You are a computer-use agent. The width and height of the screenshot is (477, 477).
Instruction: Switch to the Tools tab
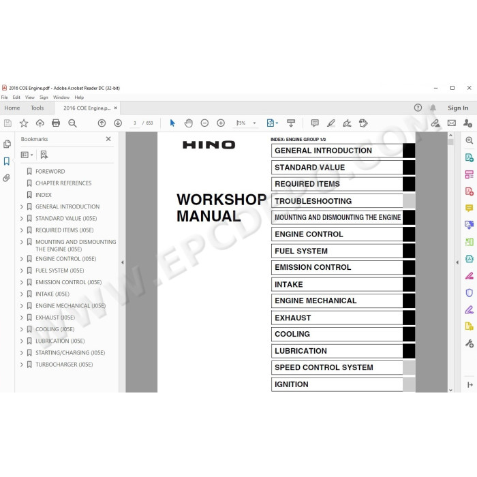coord(37,108)
